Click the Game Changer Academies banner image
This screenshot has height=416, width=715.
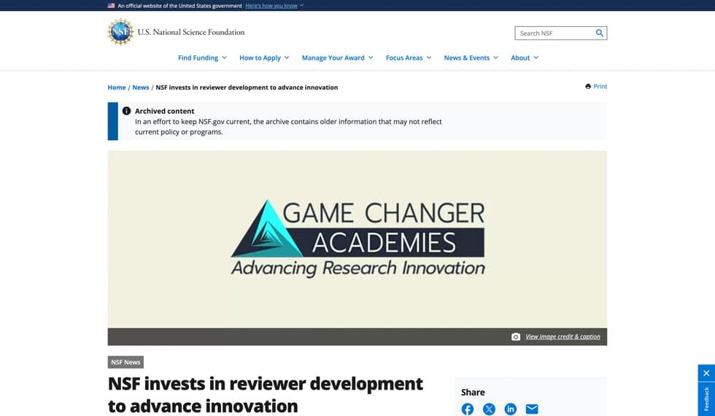click(357, 239)
